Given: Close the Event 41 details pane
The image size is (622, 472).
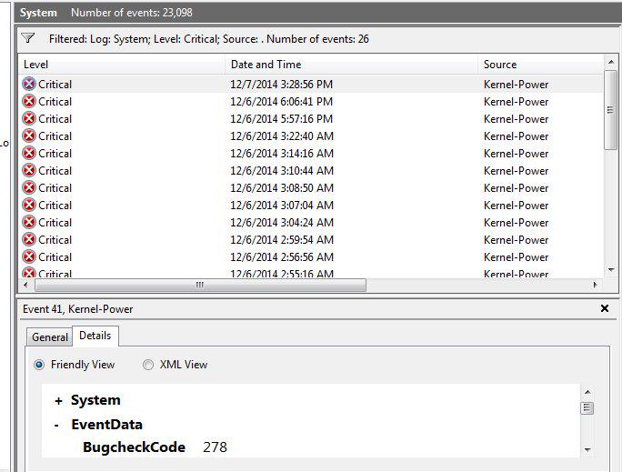Looking at the screenshot, I should click(x=605, y=309).
